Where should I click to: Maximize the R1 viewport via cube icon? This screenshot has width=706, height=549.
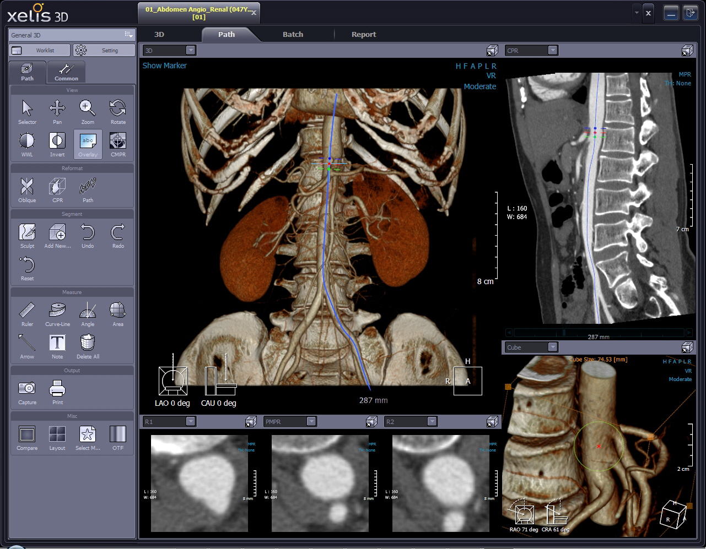pos(251,422)
